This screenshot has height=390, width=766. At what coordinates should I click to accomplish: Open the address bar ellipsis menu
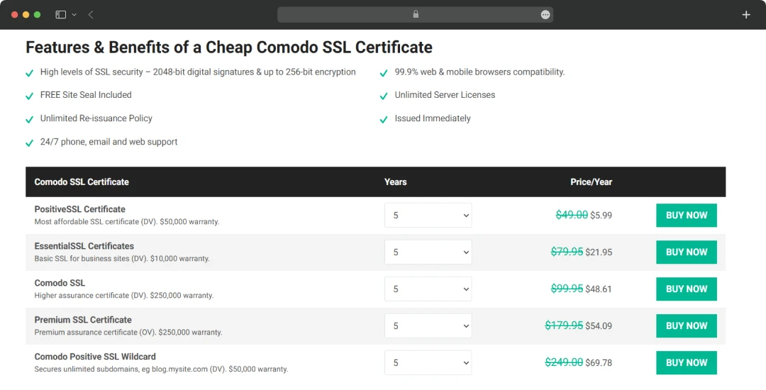pos(545,15)
